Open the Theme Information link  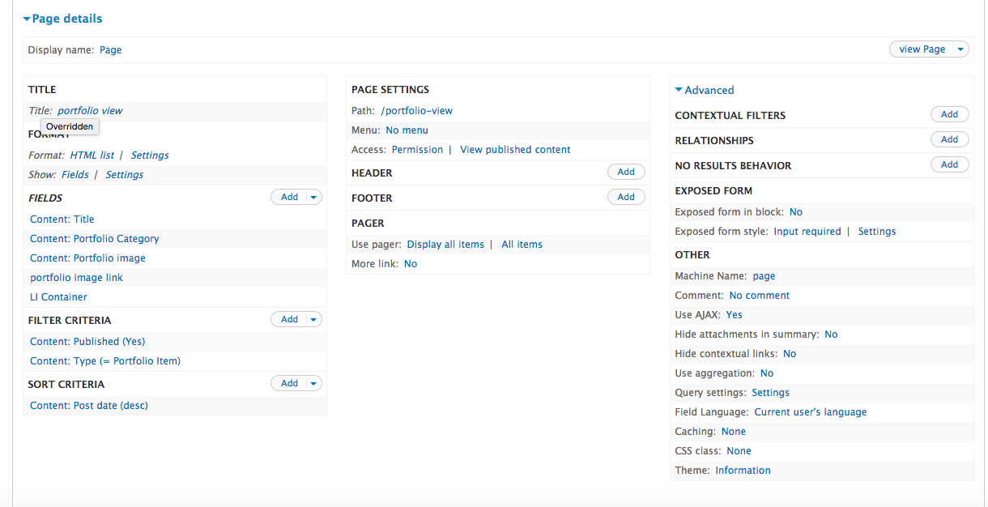coord(743,471)
